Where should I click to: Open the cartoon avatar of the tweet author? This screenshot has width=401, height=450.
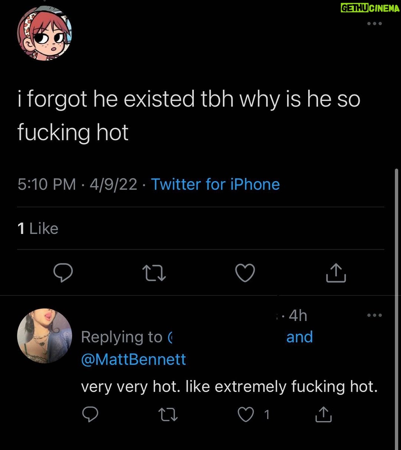pos(44,33)
